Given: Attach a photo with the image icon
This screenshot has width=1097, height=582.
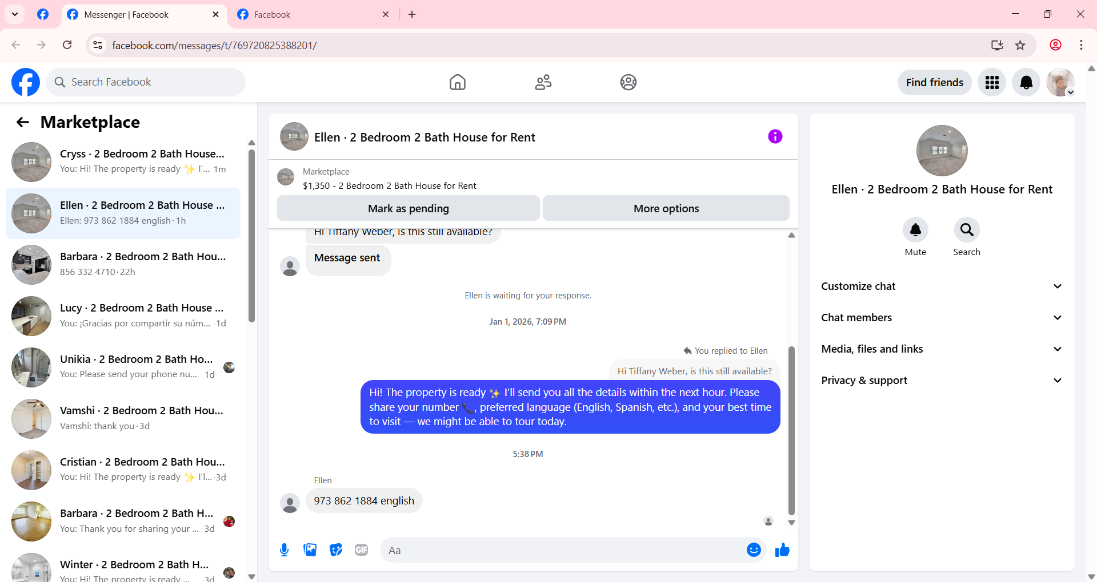Looking at the screenshot, I should pyautogui.click(x=310, y=550).
